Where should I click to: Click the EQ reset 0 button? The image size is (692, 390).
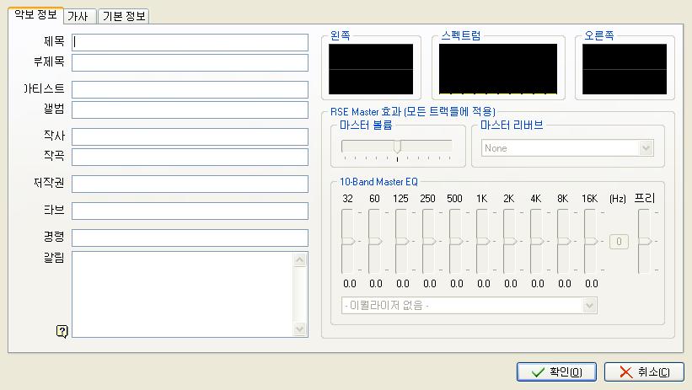click(619, 241)
